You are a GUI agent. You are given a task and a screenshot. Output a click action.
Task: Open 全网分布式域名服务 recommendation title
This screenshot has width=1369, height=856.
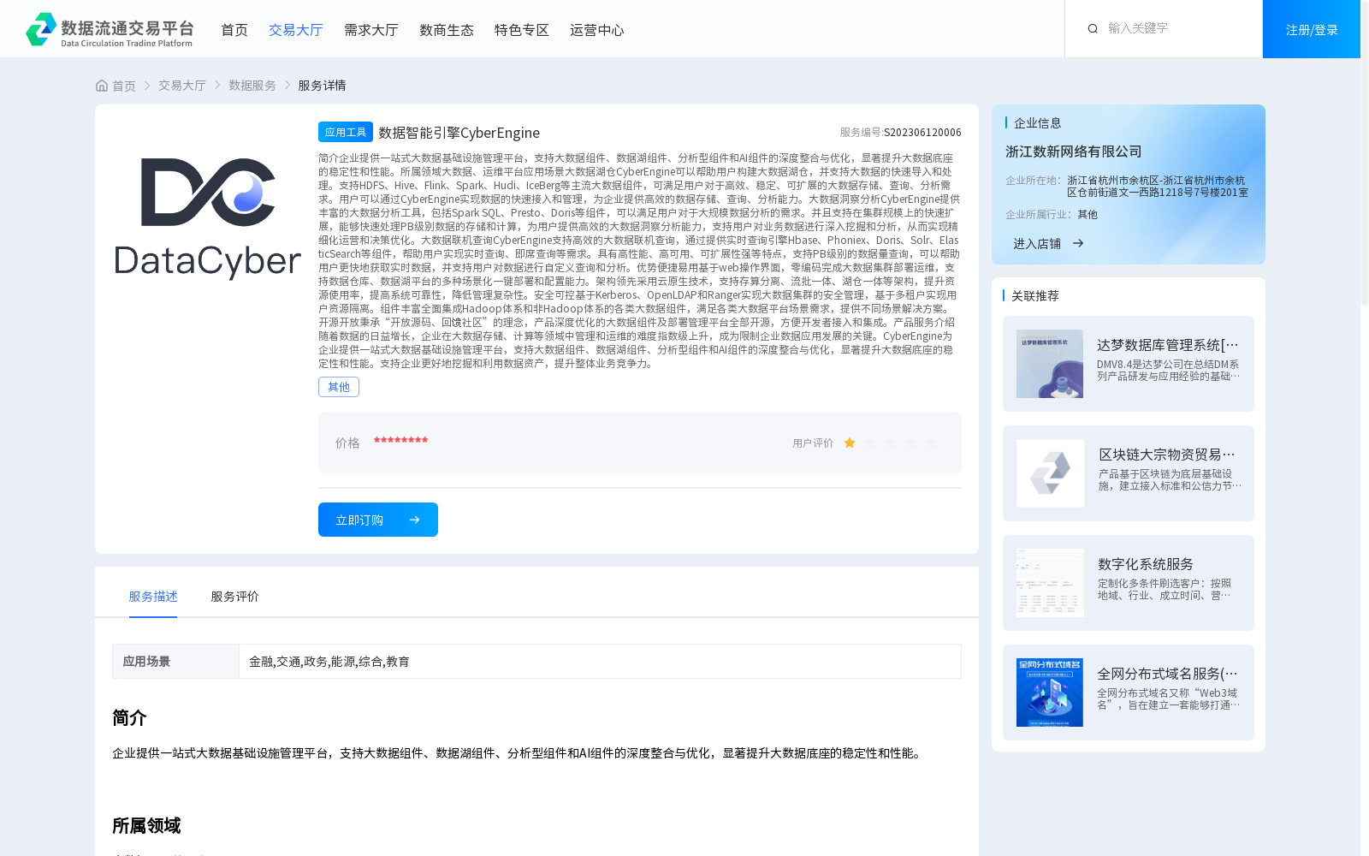[1168, 674]
